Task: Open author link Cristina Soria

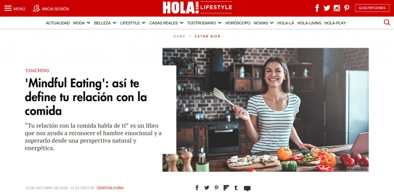Action: coord(110,188)
